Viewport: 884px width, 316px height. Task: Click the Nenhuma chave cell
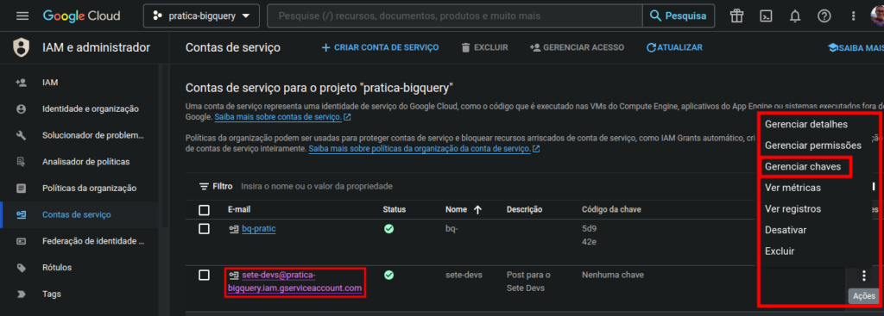click(x=613, y=275)
